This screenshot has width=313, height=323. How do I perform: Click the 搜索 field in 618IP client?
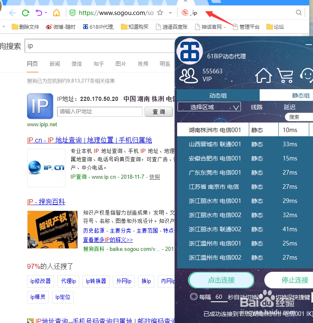point(299,117)
